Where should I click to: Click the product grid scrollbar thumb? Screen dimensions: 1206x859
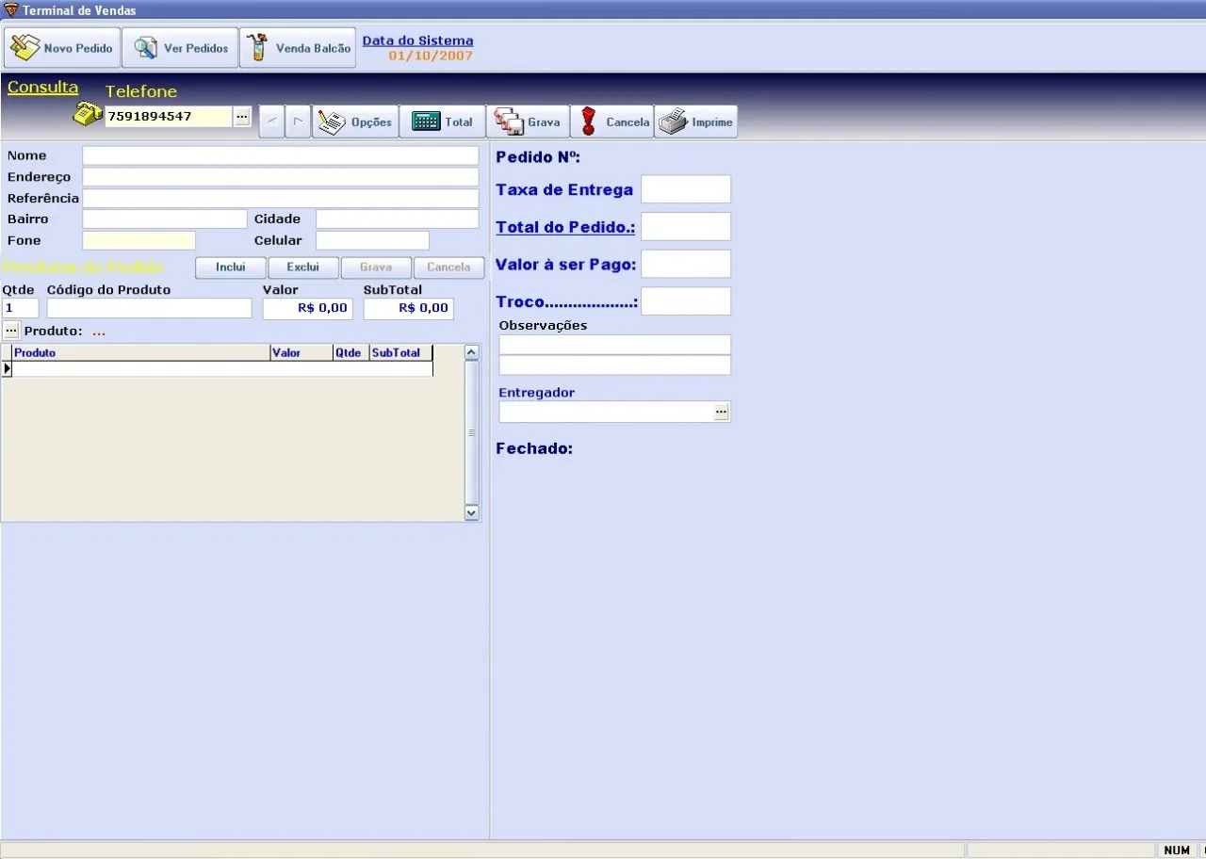(x=472, y=432)
